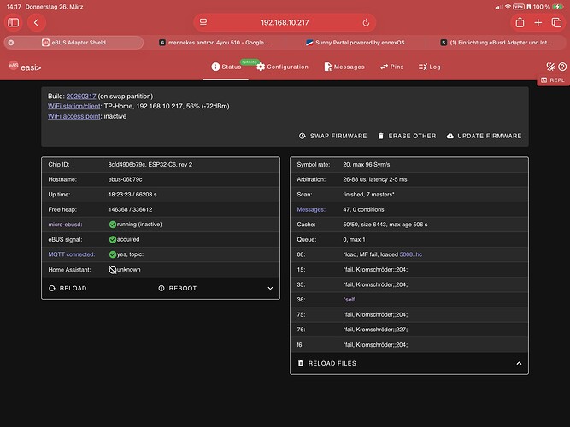Screen dimensions: 570x427
Task: Reload page with the address bar refresh icon
Action: pos(366,22)
